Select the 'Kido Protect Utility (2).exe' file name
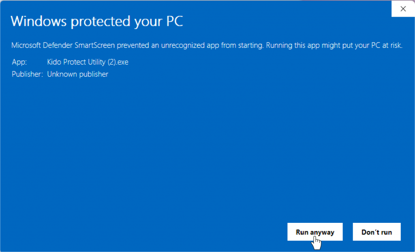 pyautogui.click(x=88, y=62)
